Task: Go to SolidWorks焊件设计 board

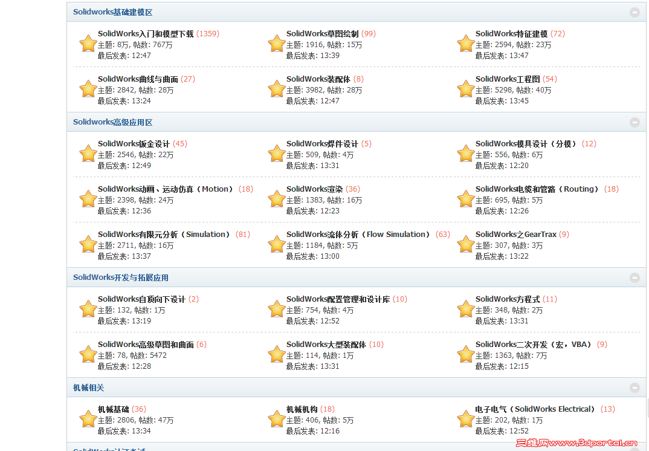Action: click(323, 143)
